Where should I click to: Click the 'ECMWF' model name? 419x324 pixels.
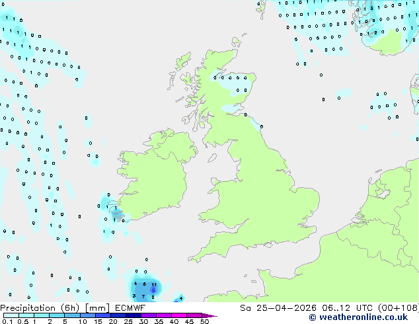(x=130, y=308)
